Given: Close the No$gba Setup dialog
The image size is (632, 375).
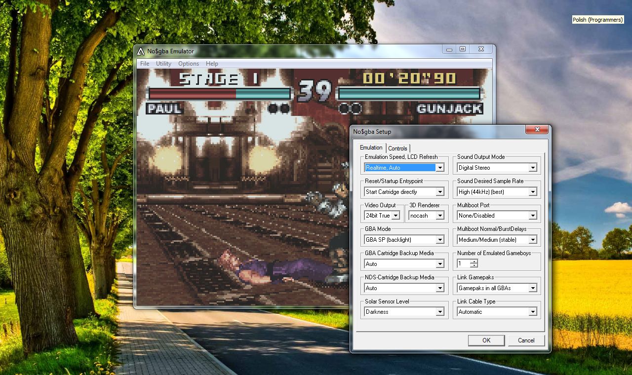Looking at the screenshot, I should click(x=537, y=130).
